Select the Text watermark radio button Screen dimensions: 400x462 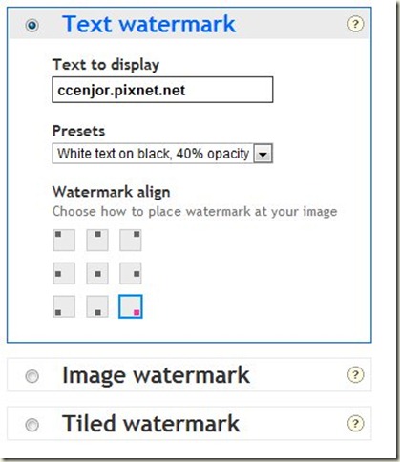pos(32,25)
